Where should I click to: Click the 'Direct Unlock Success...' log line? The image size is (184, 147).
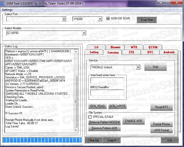(20, 107)
